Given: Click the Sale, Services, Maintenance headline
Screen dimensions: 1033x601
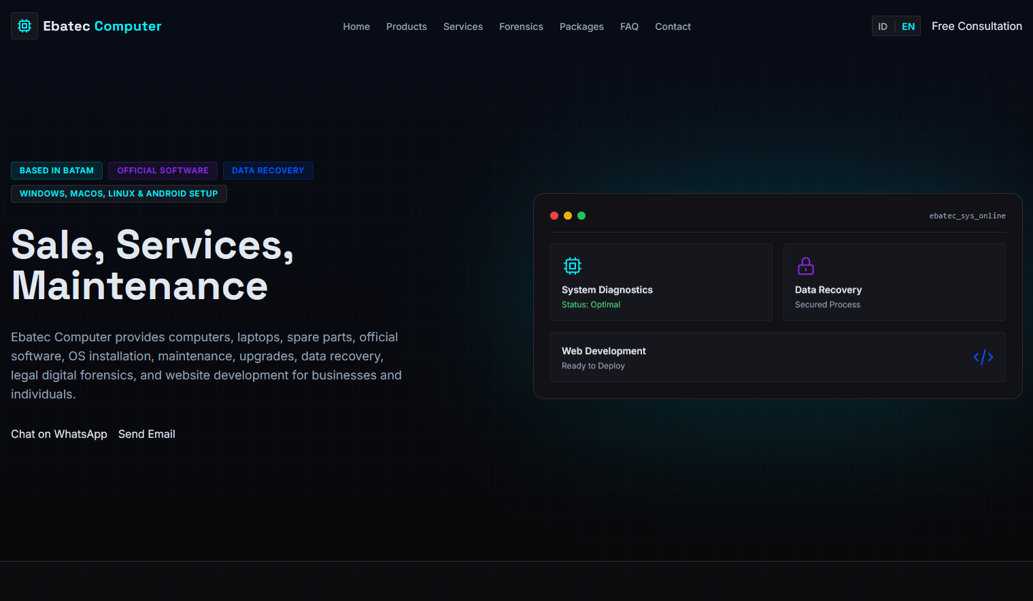Looking at the screenshot, I should coord(153,265).
